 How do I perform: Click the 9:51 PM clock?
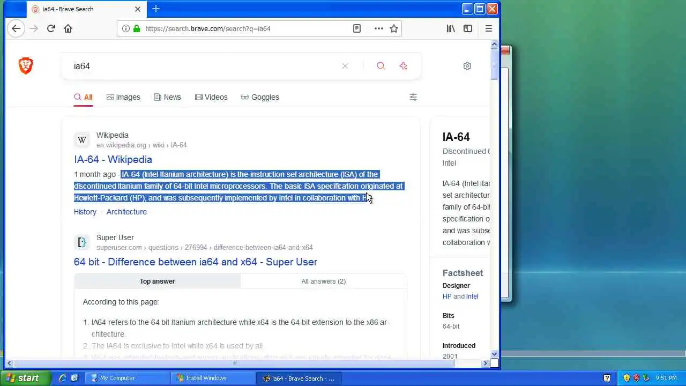coord(666,378)
